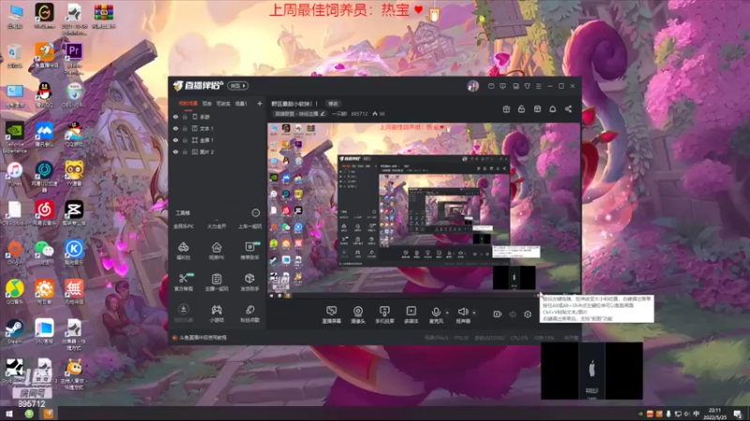The height and width of the screenshot is (421, 750).
Task: Select the 手游 source row
Action: [x=217, y=117]
